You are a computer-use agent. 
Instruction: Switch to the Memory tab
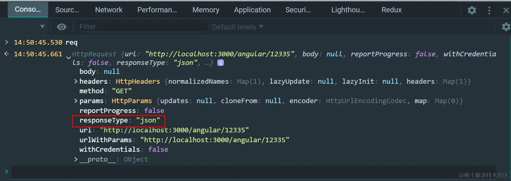click(206, 10)
